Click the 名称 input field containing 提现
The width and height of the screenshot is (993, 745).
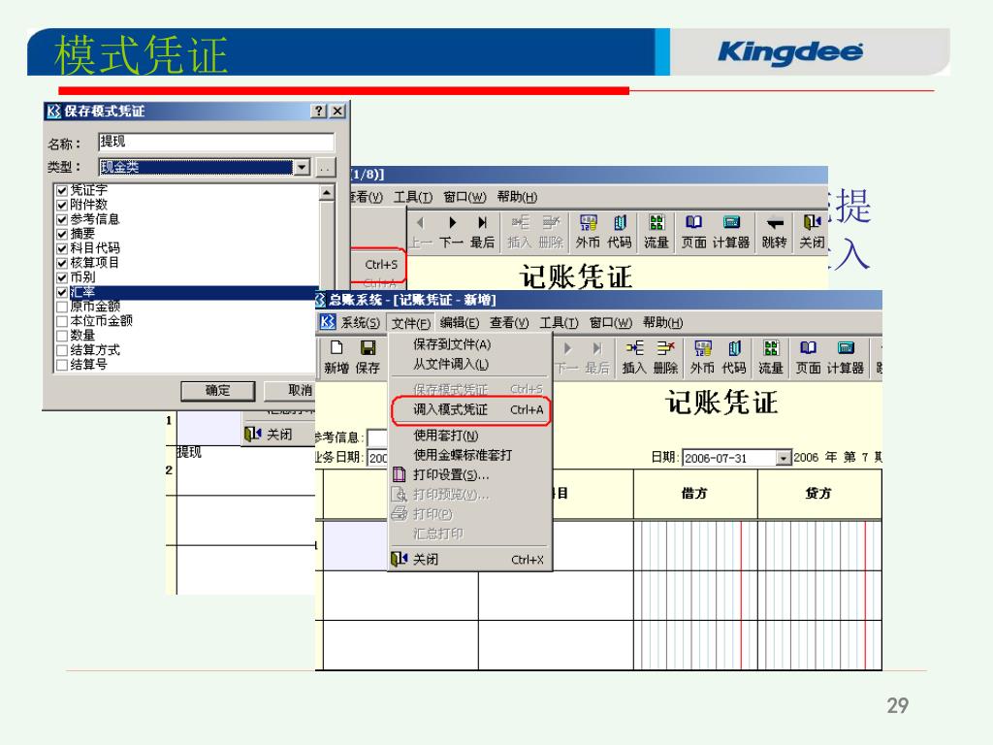216,142
